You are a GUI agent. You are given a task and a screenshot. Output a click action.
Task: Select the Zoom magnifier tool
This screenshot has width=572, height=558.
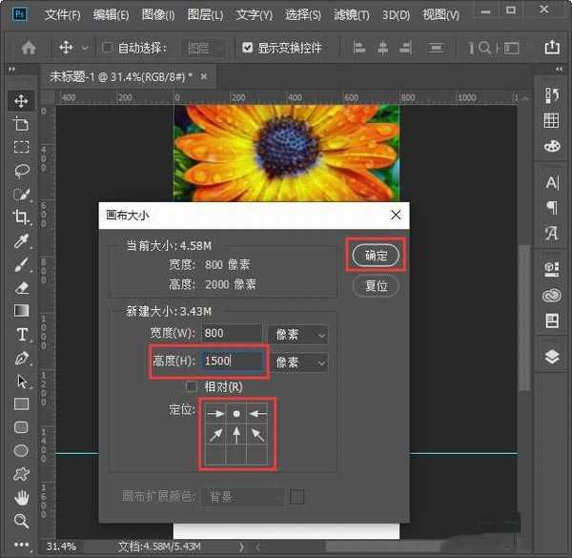coord(21,521)
